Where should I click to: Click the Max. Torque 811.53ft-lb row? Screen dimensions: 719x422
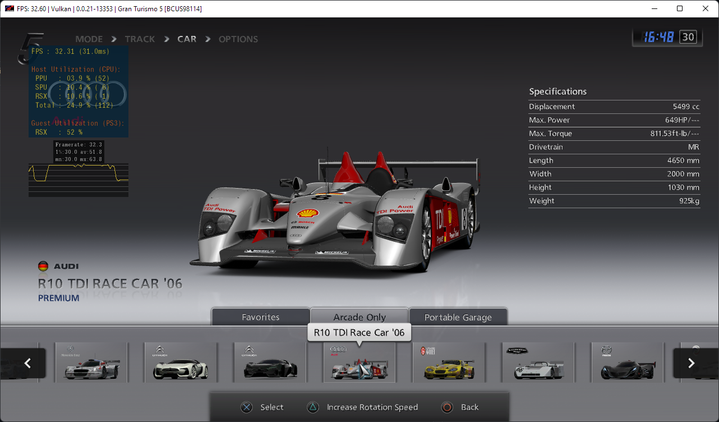tap(614, 134)
